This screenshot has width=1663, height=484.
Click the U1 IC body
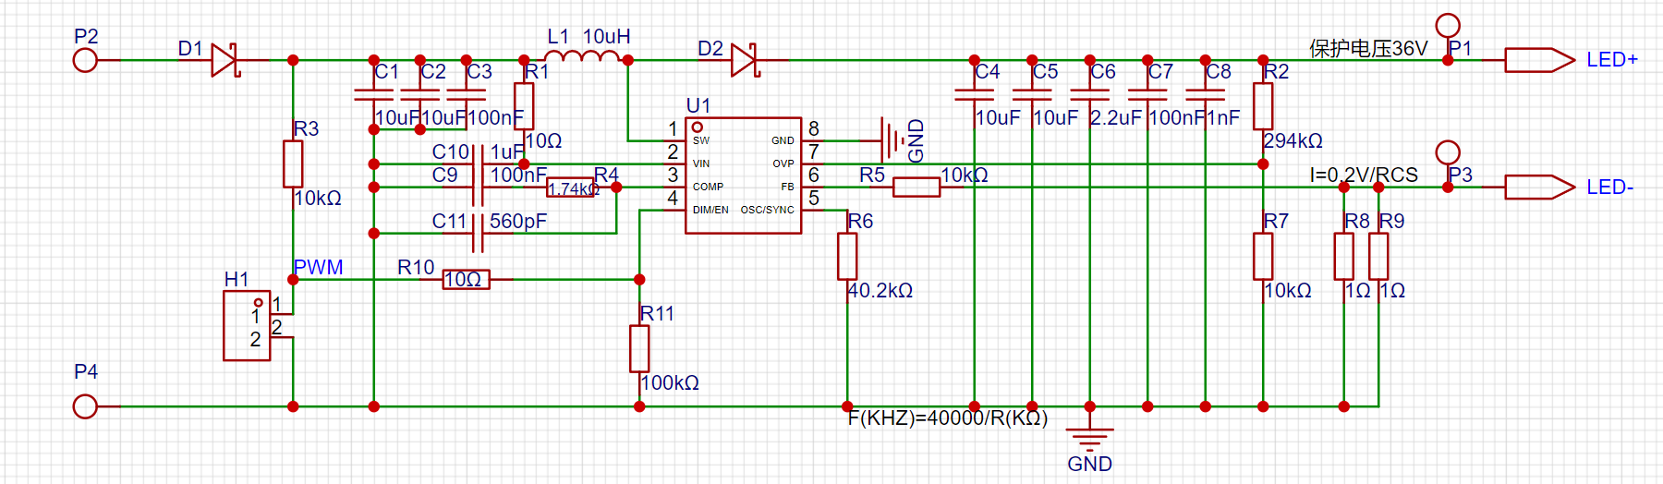click(743, 175)
